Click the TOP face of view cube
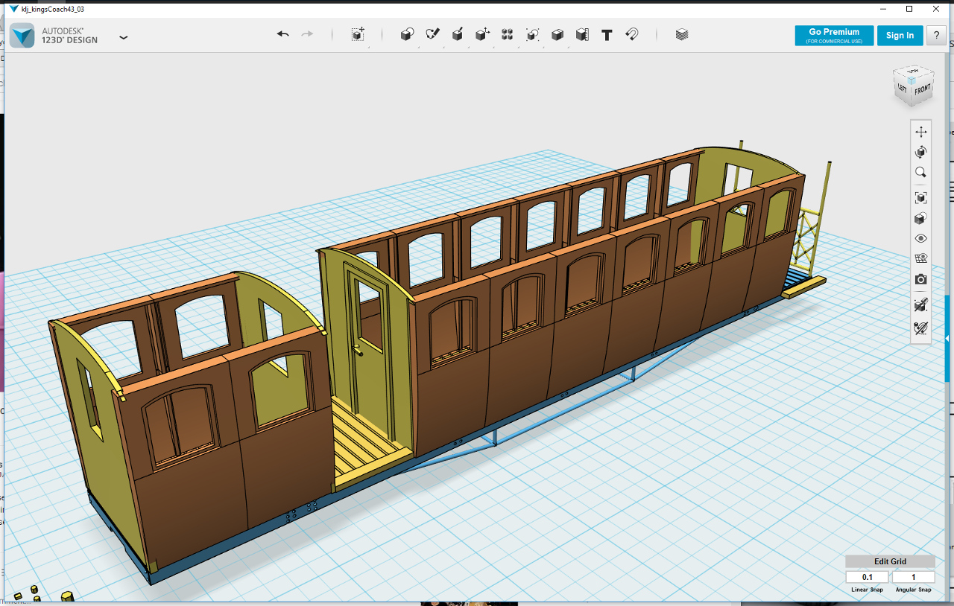 914,71
